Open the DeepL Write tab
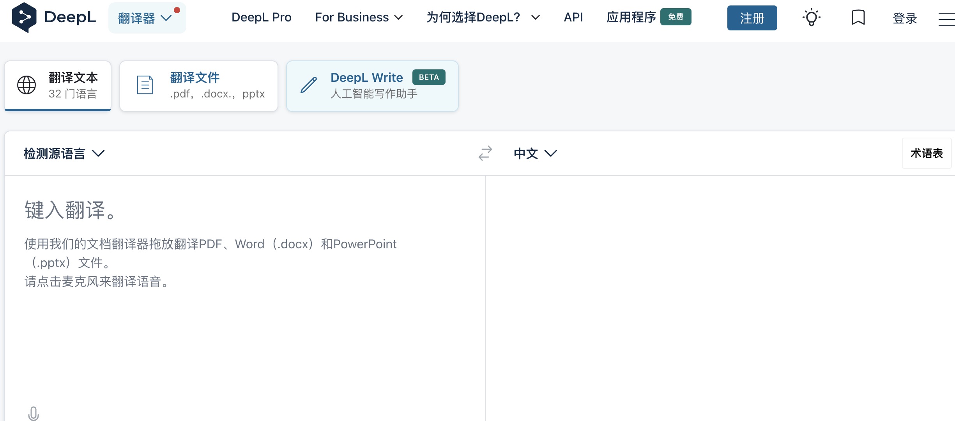 [x=372, y=85]
